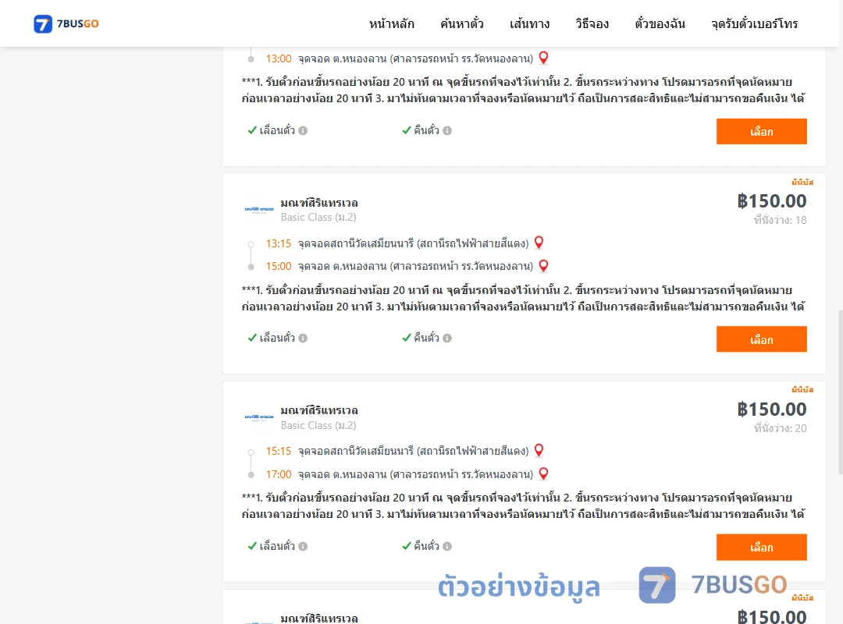Click operator logo of 15:15 มณฑ์สิรินทรเวล trip
Image resolution: width=843 pixels, height=624 pixels.
[x=259, y=417]
